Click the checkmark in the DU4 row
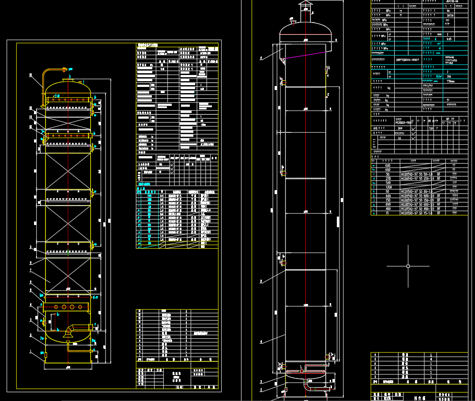The height and width of the screenshot is (401, 475). [413, 128]
